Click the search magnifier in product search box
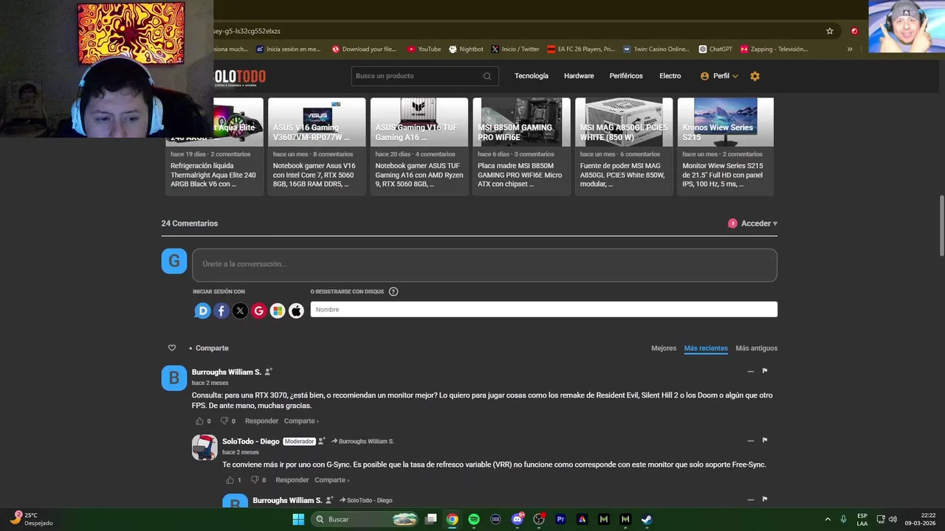The width and height of the screenshot is (945, 531). coord(487,76)
